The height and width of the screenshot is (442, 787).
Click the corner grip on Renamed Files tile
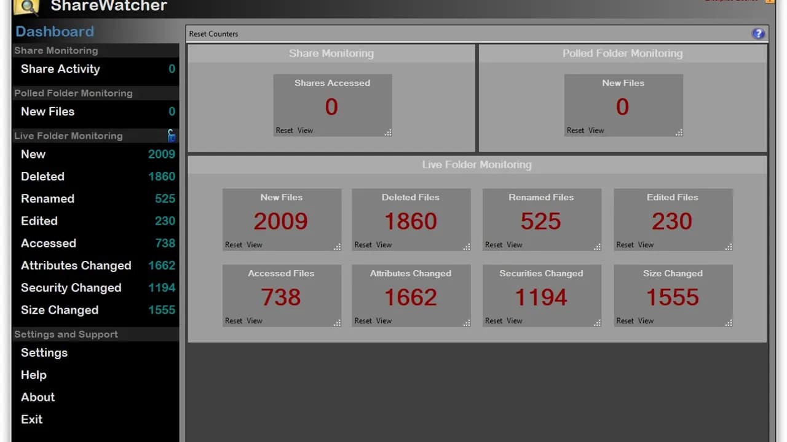point(597,247)
